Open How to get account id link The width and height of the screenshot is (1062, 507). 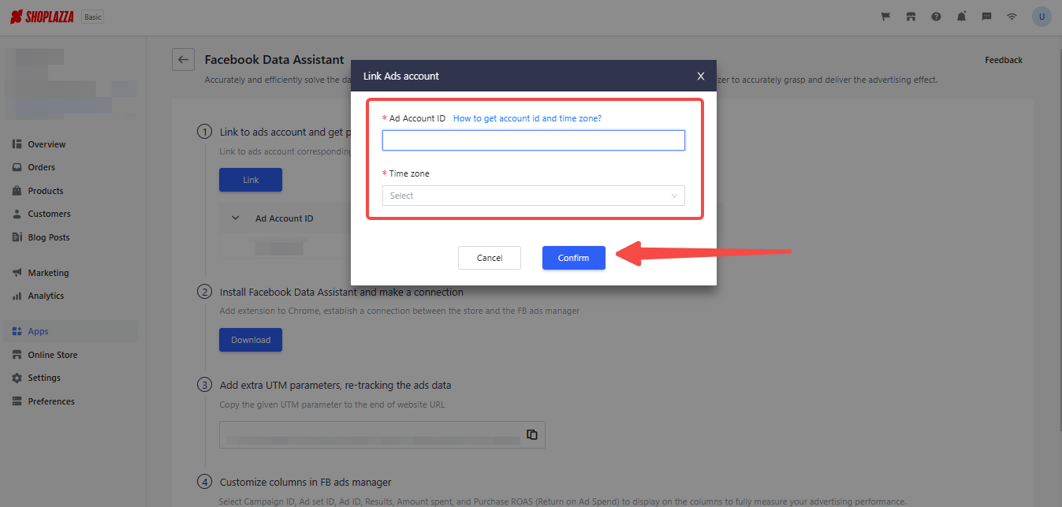527,118
